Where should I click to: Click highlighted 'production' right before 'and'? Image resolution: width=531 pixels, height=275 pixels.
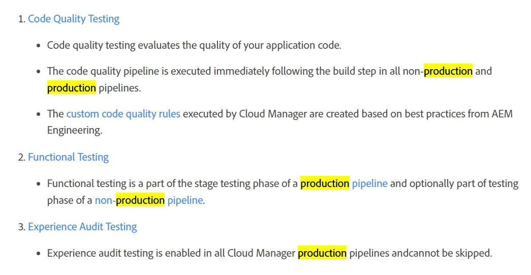(448, 71)
